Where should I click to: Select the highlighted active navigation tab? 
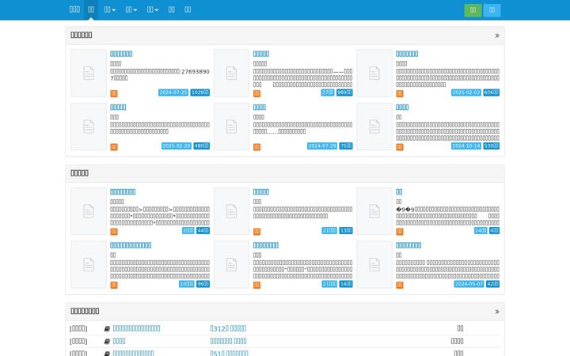[x=91, y=9]
